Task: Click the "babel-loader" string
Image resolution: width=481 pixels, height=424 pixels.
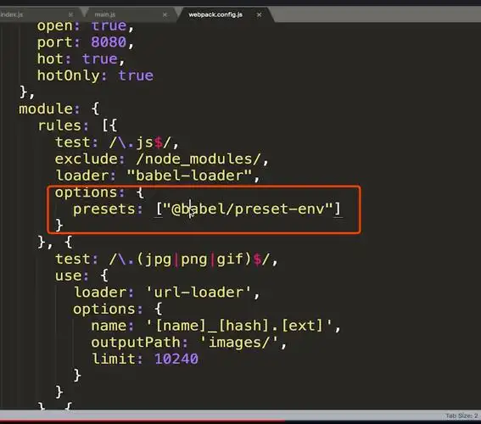Action: point(189,176)
